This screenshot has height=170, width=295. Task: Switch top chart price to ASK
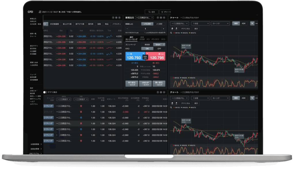click(243, 24)
